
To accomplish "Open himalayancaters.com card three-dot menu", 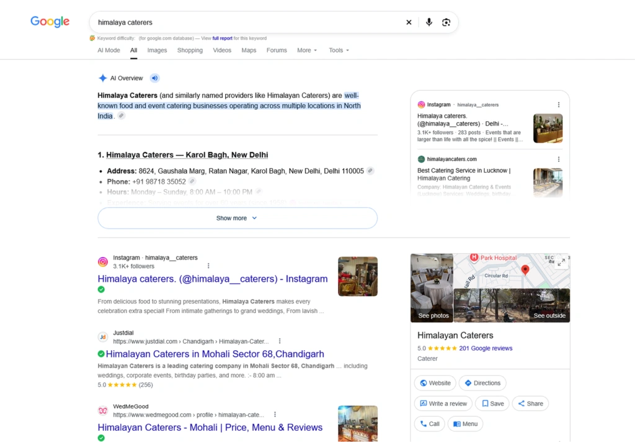I will (559, 160).
